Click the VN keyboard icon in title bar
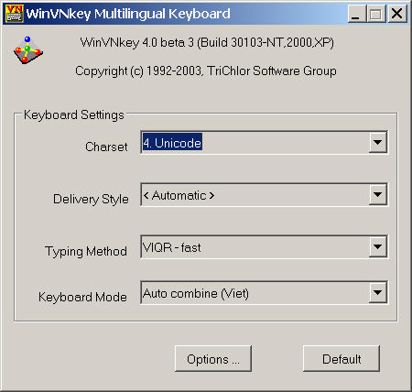The width and height of the screenshot is (412, 392). click(x=15, y=14)
